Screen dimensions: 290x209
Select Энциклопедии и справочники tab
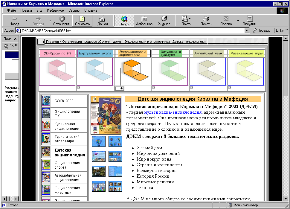133,54
